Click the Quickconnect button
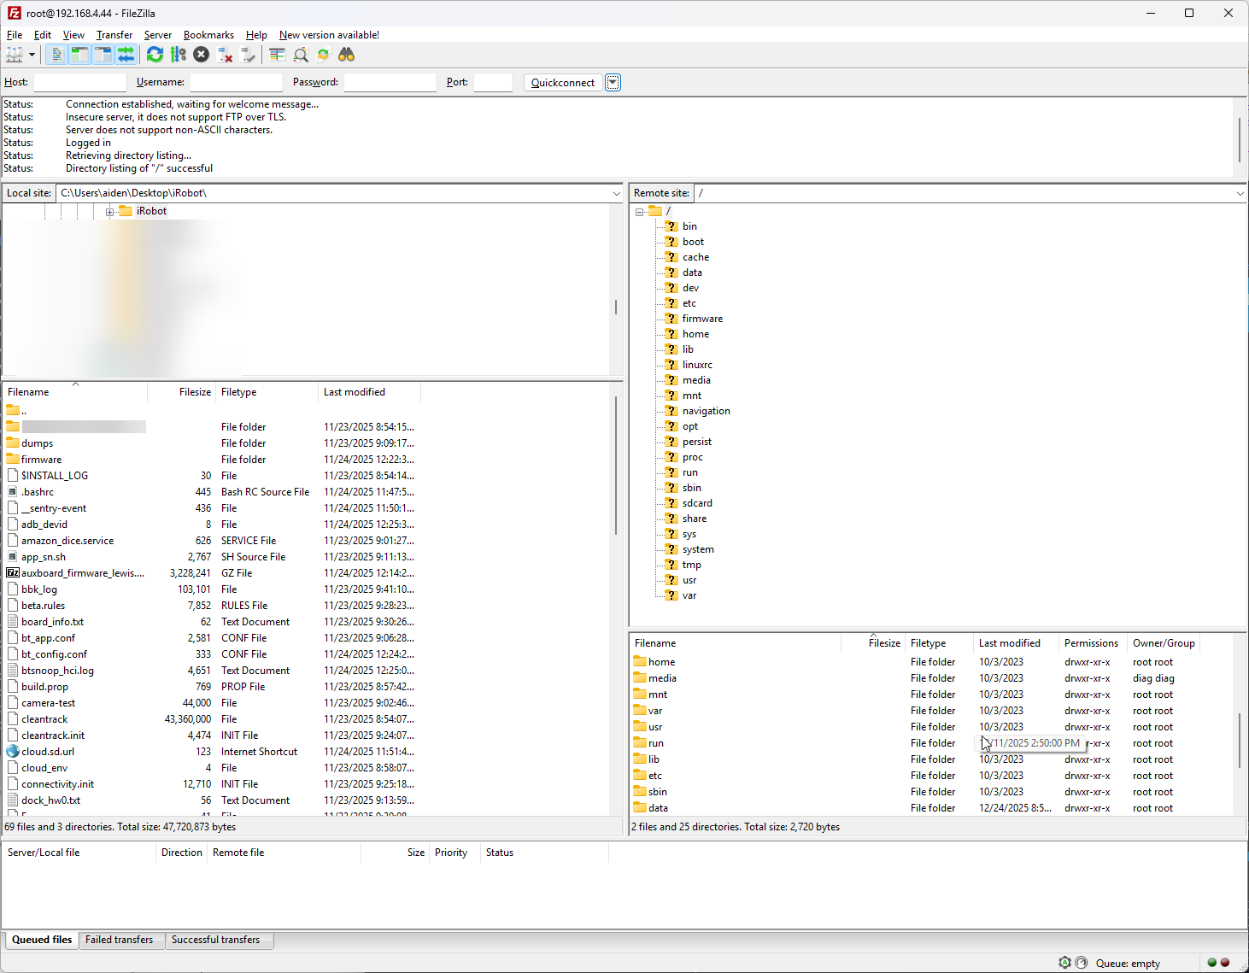Screen dimensions: 1249x973 tap(562, 83)
